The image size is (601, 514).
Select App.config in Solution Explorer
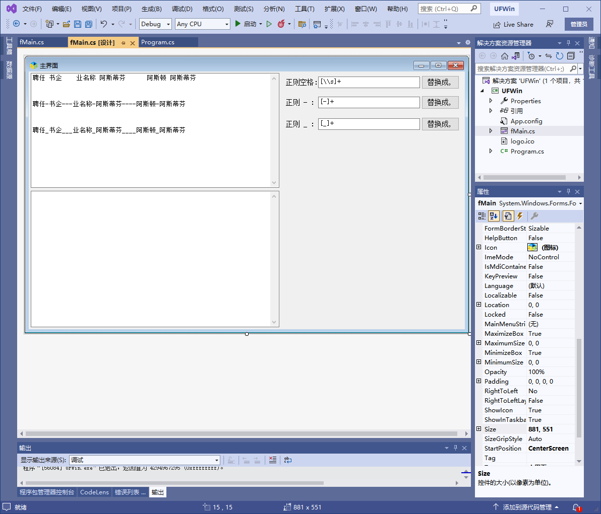[x=526, y=121]
